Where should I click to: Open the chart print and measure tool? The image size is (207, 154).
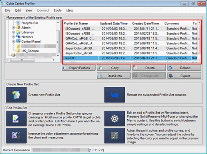click(x=16, y=136)
